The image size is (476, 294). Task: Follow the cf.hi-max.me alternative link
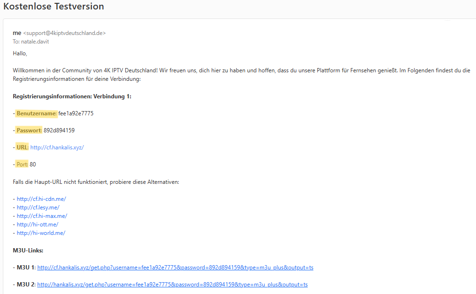pos(42,216)
